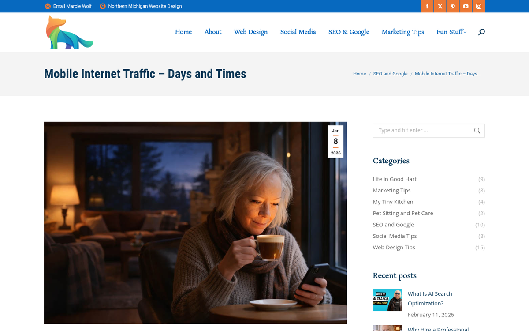
Task: Open the Facebook social icon
Action: pos(427,6)
